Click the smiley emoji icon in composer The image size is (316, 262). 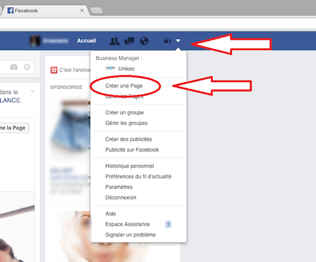[27, 67]
